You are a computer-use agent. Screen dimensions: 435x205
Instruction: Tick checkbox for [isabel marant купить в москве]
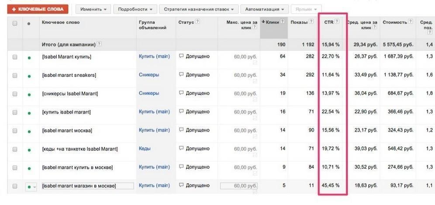coord(15,168)
